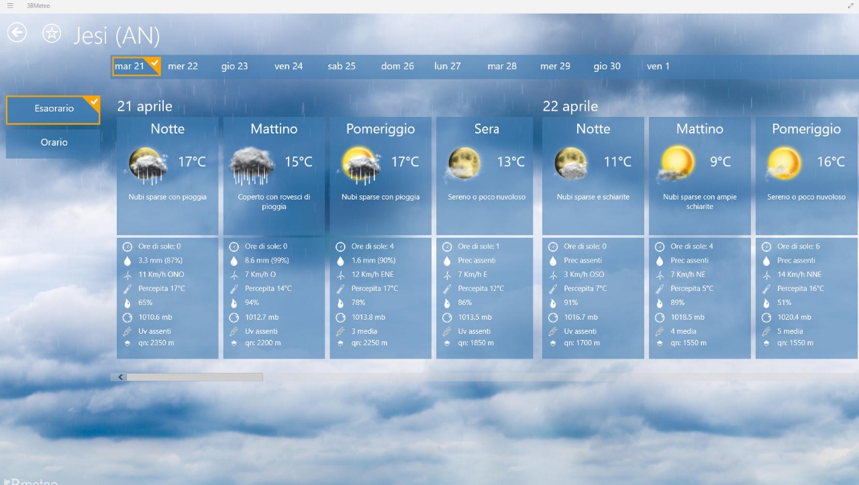Image resolution: width=859 pixels, height=485 pixels.
Task: Select the Esaorario view option
Action: 54,109
